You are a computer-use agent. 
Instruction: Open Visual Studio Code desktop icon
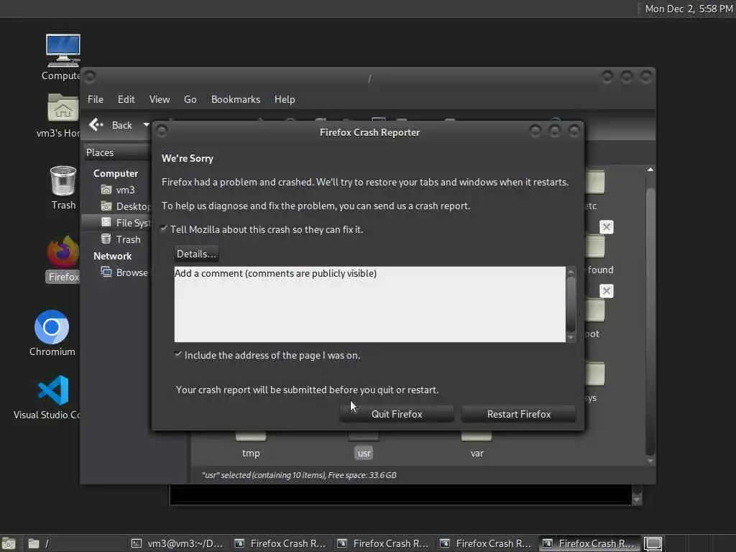(x=50, y=397)
